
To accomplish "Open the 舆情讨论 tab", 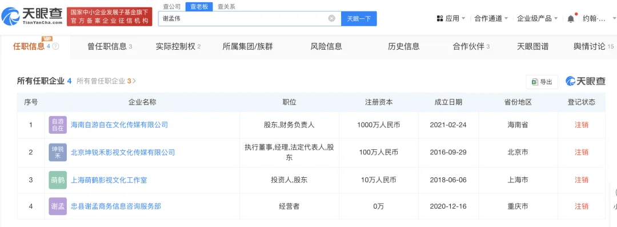I will (594, 46).
